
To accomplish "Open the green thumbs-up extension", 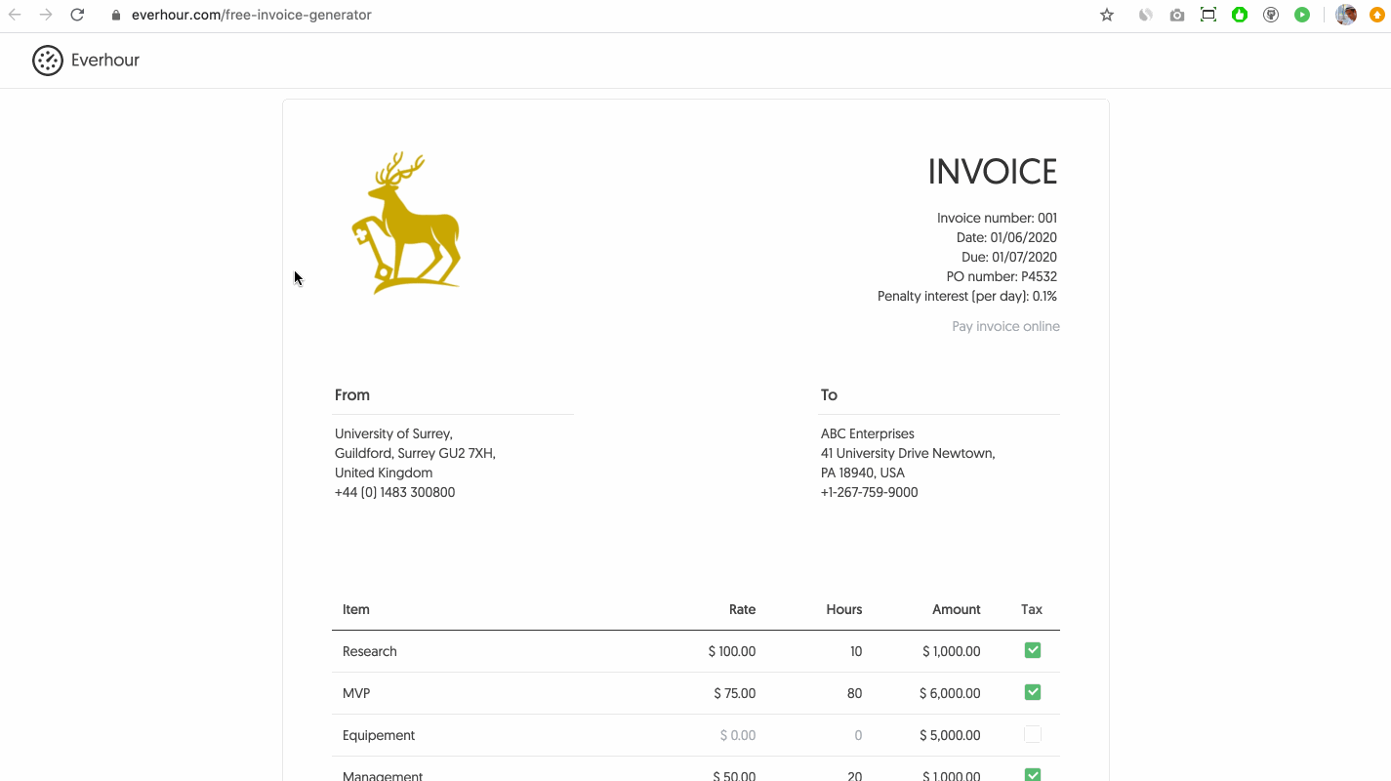I will point(1239,15).
